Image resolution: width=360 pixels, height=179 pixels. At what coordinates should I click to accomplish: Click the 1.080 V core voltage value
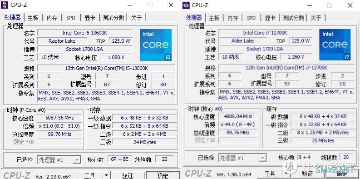click(x=116, y=57)
